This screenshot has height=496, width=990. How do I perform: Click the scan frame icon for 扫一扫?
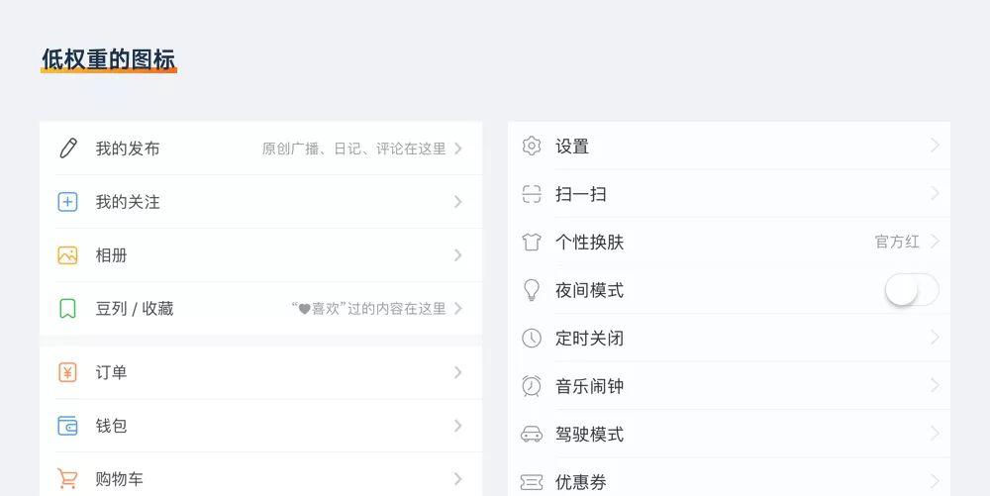pos(532,194)
